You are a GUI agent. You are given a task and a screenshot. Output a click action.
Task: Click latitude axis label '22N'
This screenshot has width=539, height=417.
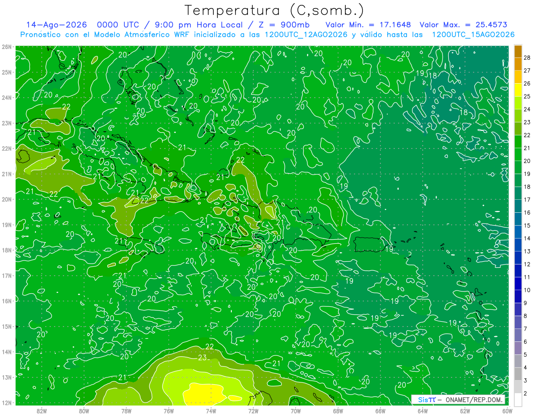click(6, 148)
